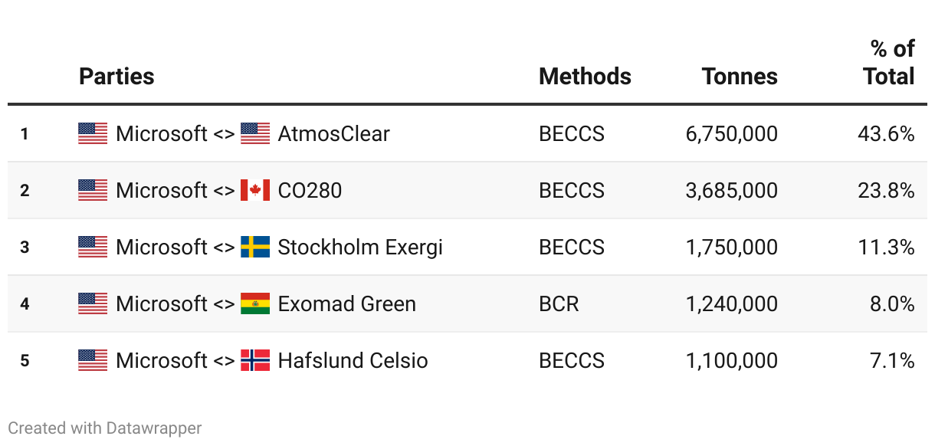Click the first US flag in row 3
Image resolution: width=935 pixels, height=446 pixels.
93,247
